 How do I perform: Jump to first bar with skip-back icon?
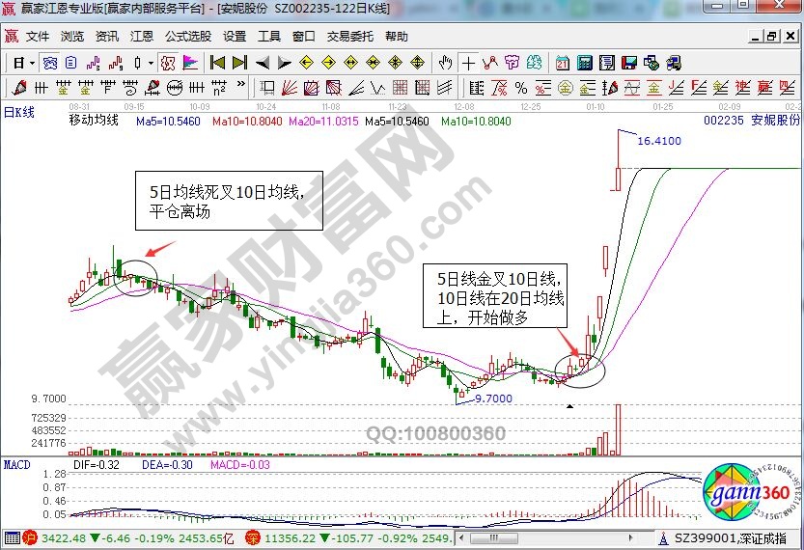coord(217,63)
